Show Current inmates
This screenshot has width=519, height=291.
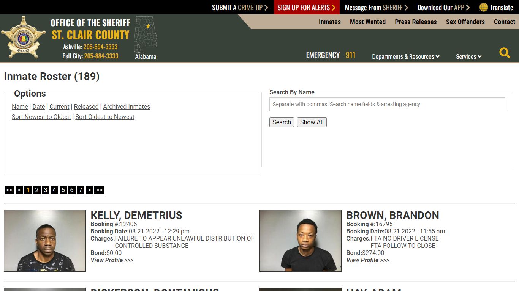click(59, 107)
